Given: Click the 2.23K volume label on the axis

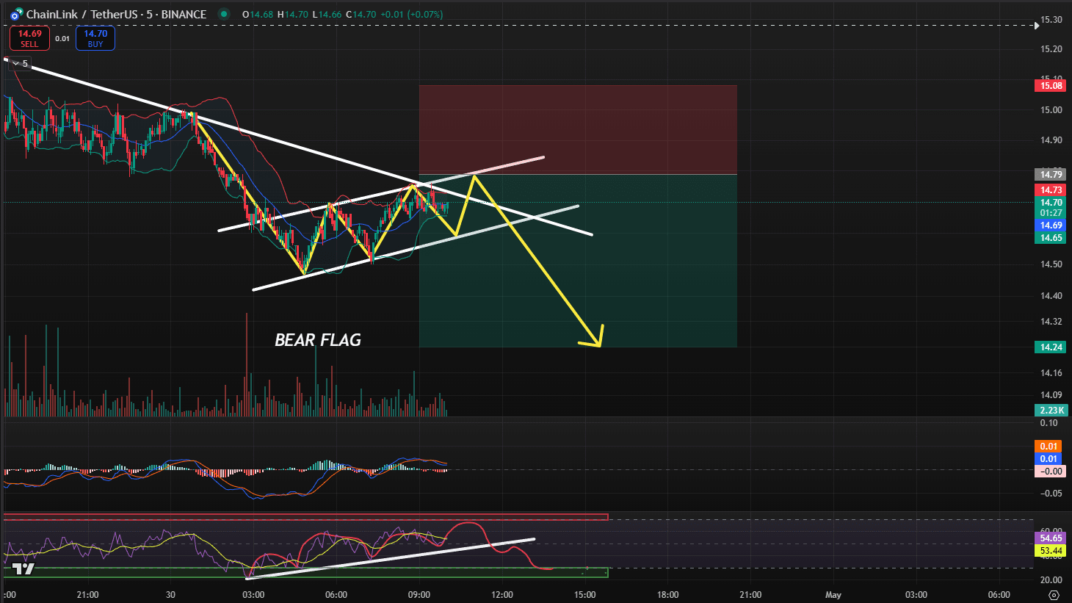Looking at the screenshot, I should pyautogui.click(x=1051, y=411).
